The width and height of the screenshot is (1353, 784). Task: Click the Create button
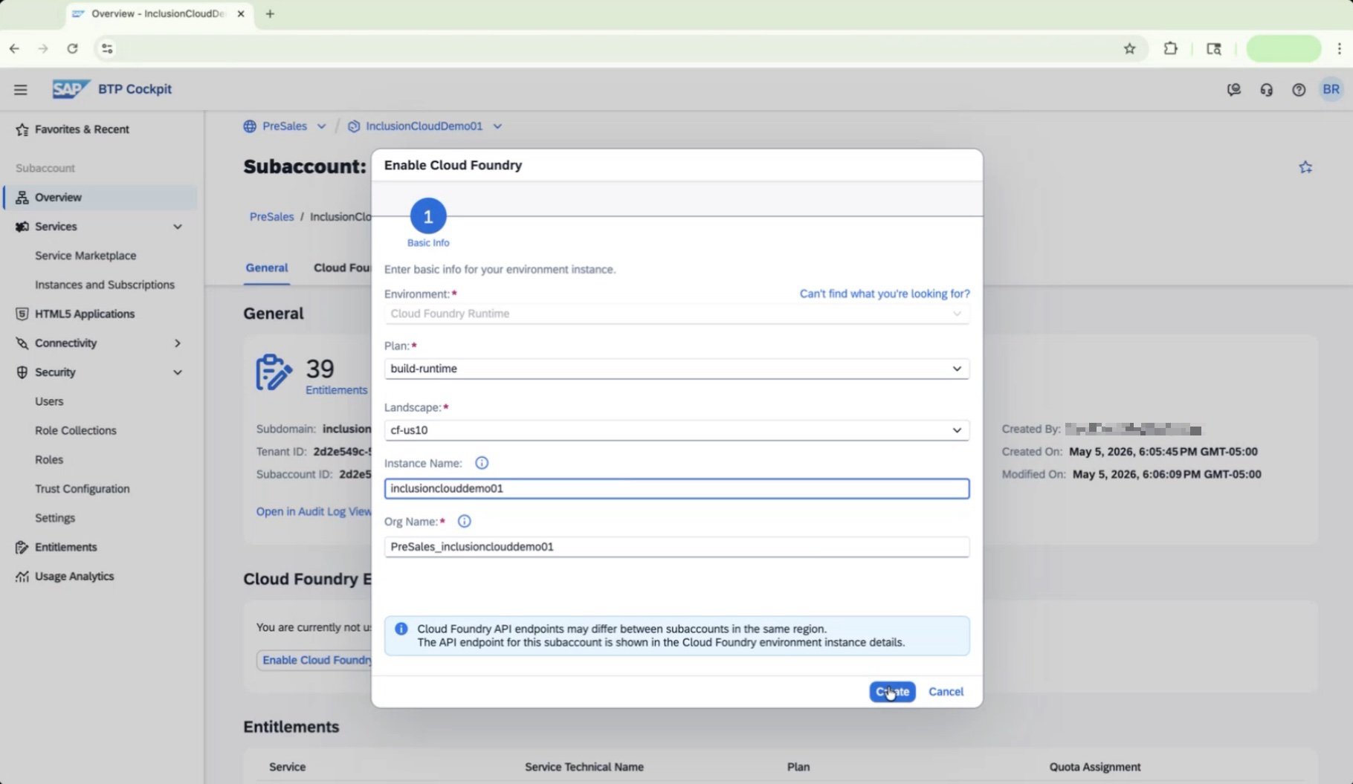coord(892,692)
